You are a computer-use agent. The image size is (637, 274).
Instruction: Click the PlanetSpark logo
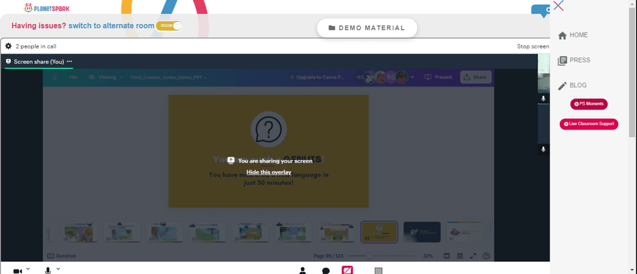click(47, 8)
